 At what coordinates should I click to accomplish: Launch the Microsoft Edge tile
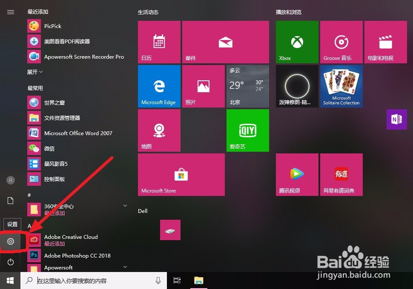[159, 86]
